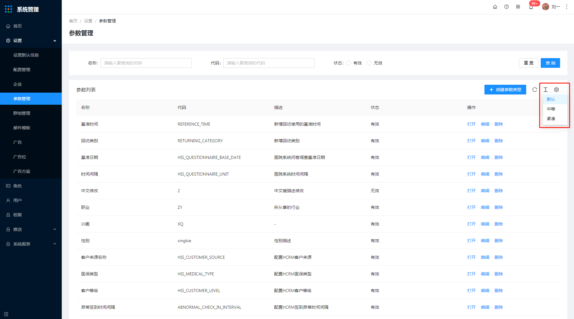Edit the 性别 row
This screenshot has height=319, width=574.
(485, 241)
